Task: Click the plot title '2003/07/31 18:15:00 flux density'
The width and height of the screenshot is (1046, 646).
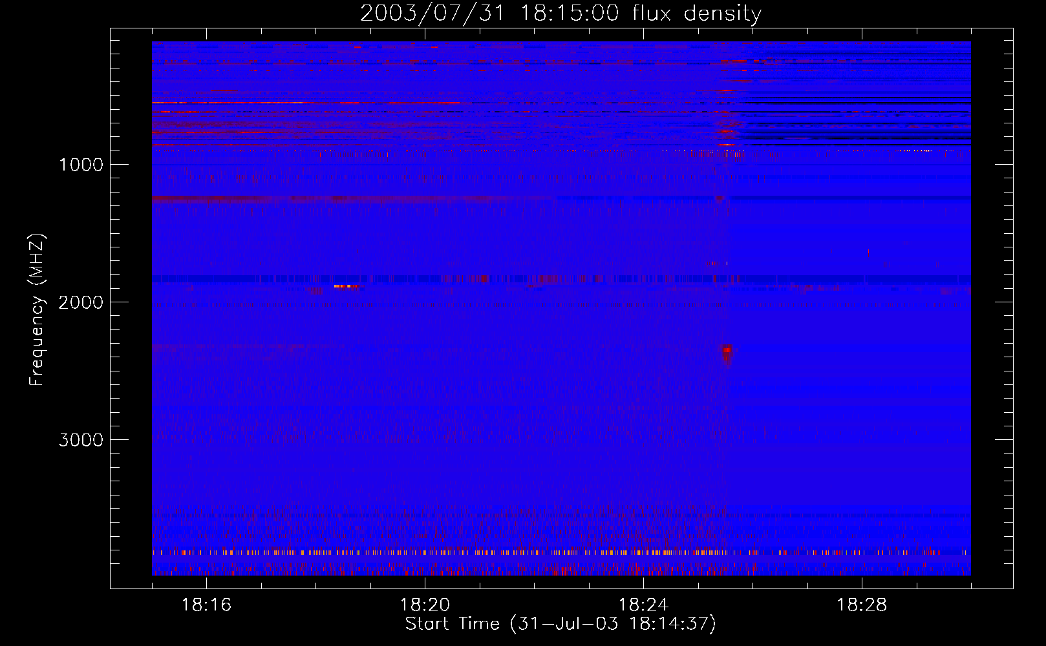Action: (560, 13)
